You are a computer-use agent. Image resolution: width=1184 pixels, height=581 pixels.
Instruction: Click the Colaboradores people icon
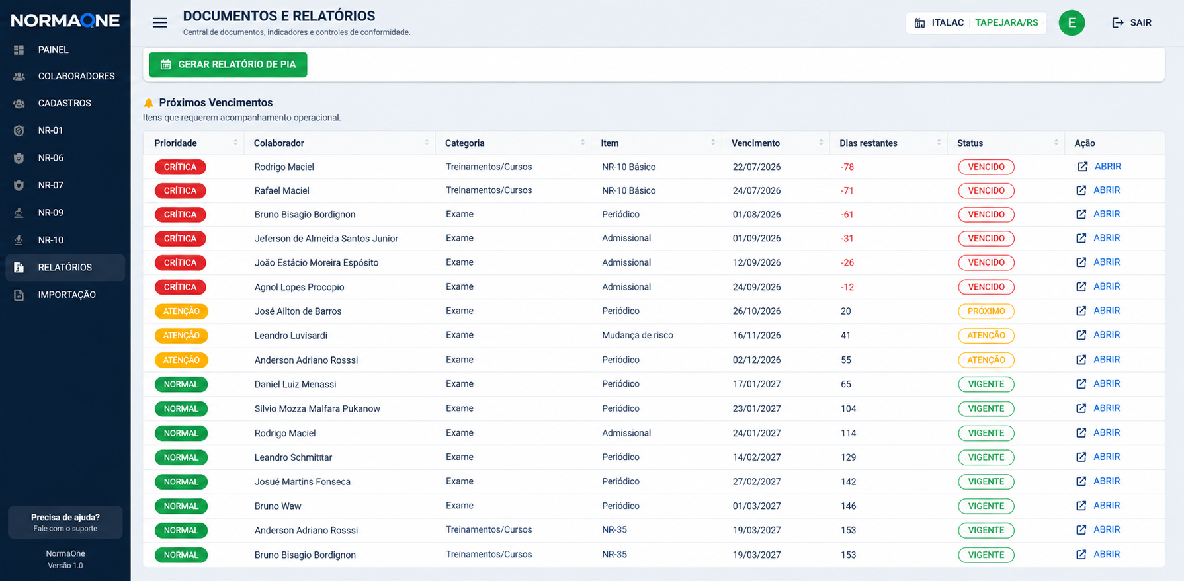19,77
